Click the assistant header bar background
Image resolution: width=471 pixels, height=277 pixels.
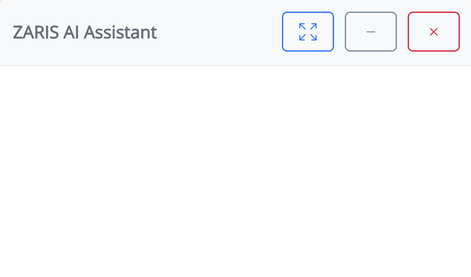pos(219,32)
